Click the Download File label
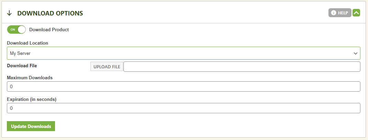 (x=22, y=66)
